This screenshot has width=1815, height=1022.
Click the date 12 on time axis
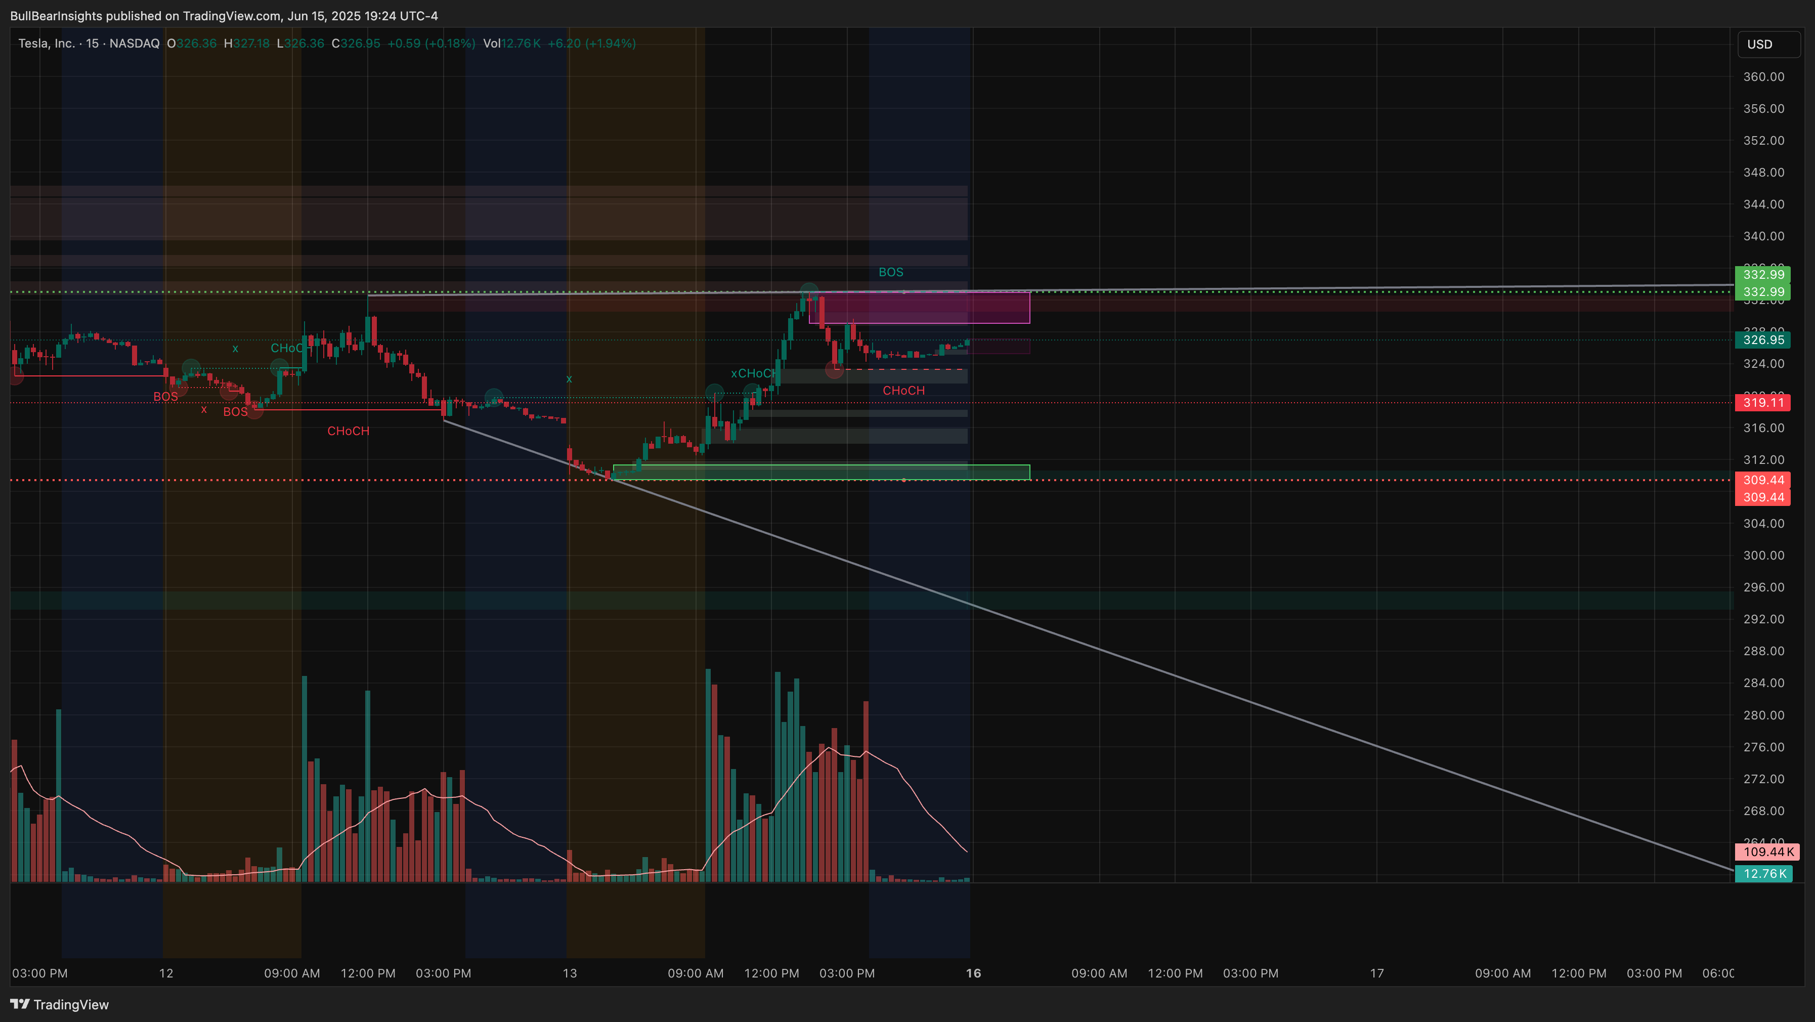pyautogui.click(x=166, y=973)
